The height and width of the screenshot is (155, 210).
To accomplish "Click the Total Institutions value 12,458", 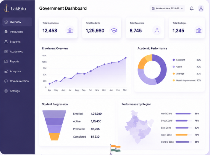I will (50, 31).
